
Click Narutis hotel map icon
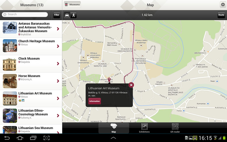point(103,61)
